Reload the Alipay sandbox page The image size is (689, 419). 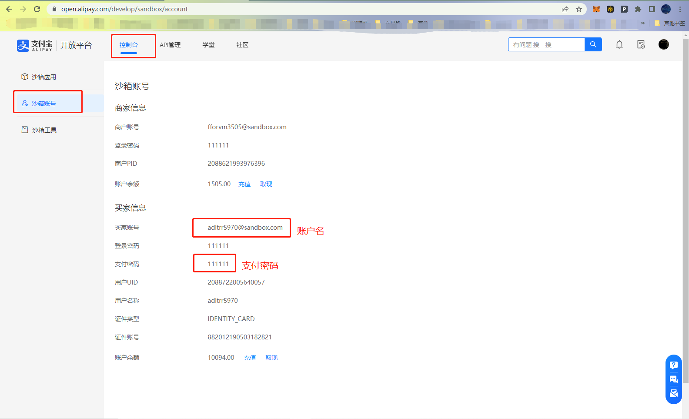pyautogui.click(x=37, y=9)
